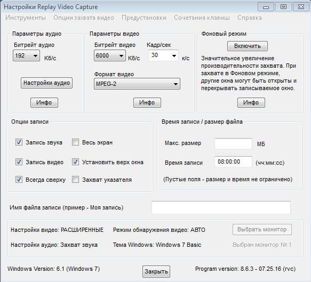
Task: Click Инфо in Параметры видео group
Action: pyautogui.click(x=147, y=102)
